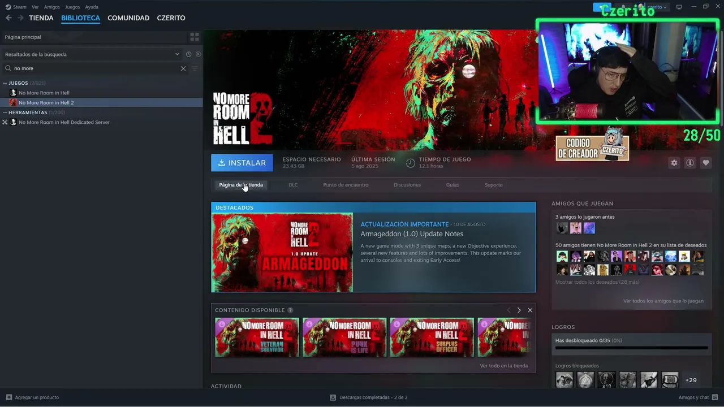The width and height of the screenshot is (724, 407).
Task: Open the Armageddon 1.0 update thumbnail
Action: pyautogui.click(x=282, y=253)
